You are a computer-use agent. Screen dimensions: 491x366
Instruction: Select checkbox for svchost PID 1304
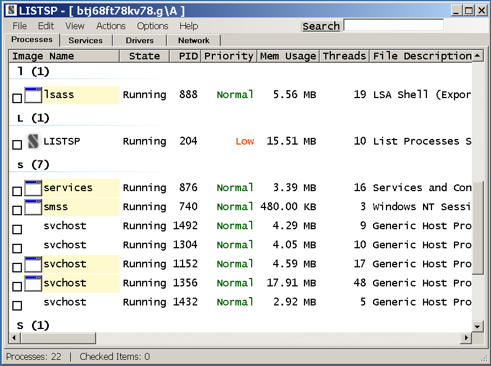[x=17, y=248]
